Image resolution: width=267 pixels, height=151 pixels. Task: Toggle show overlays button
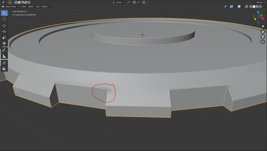tap(239, 7)
